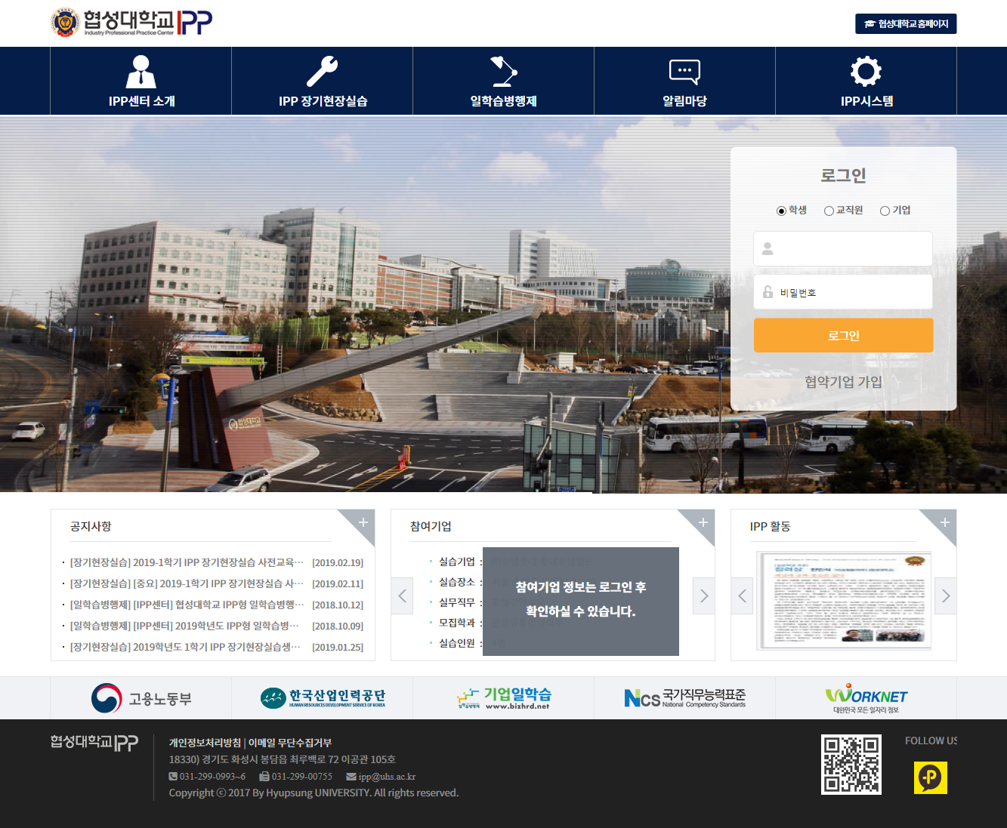Open the yellow follow-us icon in footer
This screenshot has width=1007, height=828.
click(x=930, y=777)
